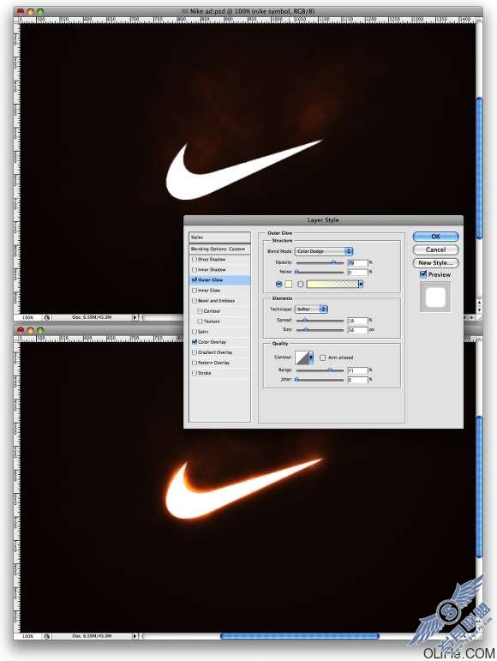Open the glow gradient picker dropdown arrow
Image resolution: width=497 pixels, height=661 pixels.
point(361,284)
